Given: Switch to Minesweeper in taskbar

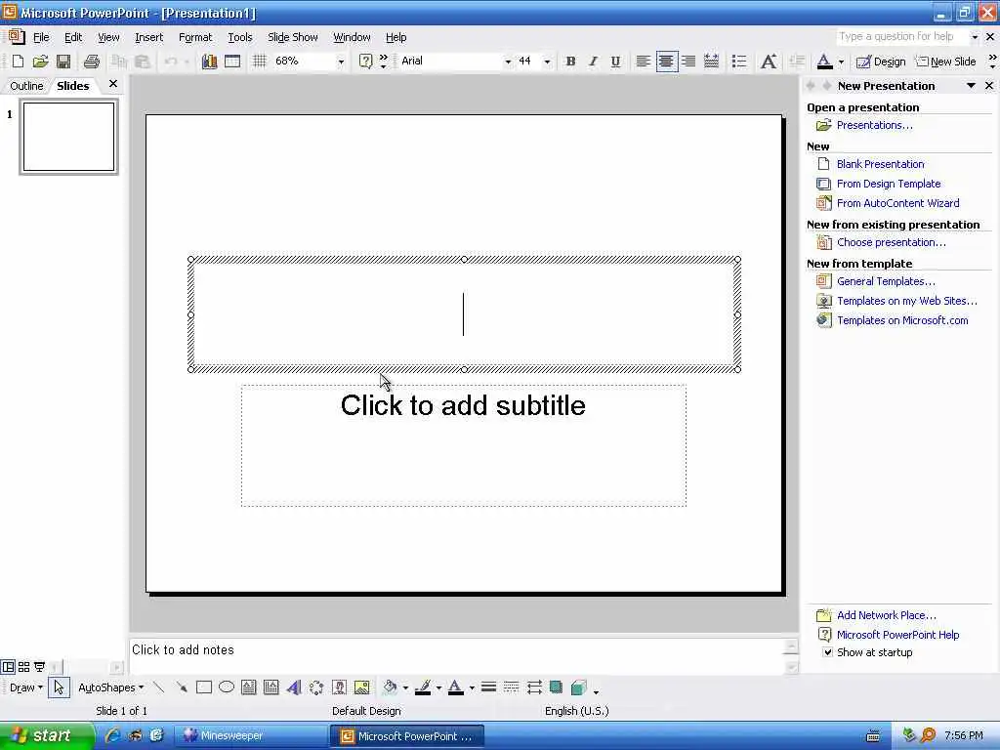Looking at the screenshot, I should click(249, 735).
